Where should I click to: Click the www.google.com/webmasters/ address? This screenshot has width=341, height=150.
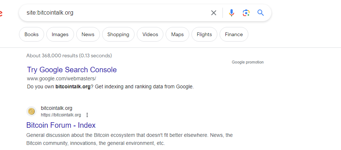coord(61,78)
